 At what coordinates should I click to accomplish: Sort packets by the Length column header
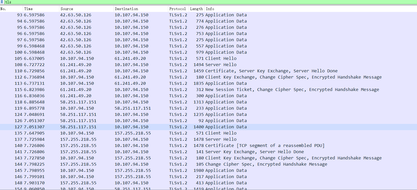click(x=197, y=9)
